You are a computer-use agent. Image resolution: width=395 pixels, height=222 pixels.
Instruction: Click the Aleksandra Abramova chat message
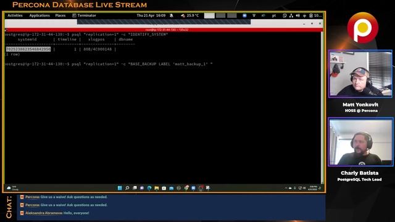[55, 213]
